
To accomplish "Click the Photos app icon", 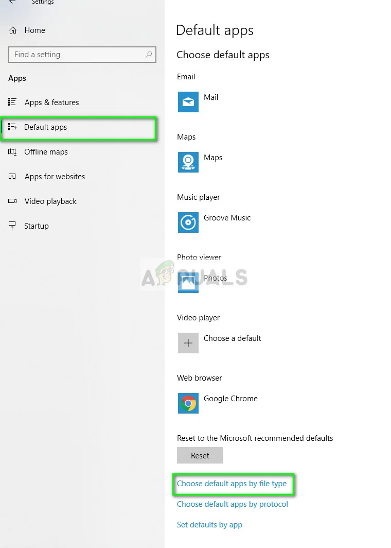I will click(188, 282).
